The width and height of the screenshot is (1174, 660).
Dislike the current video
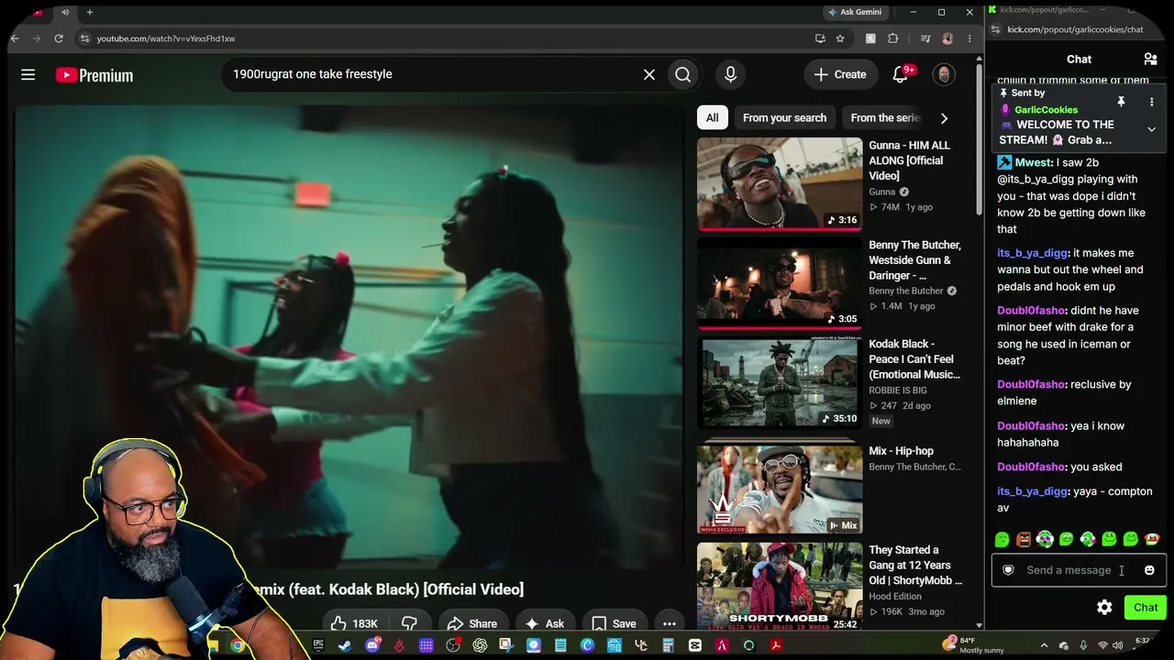click(409, 624)
